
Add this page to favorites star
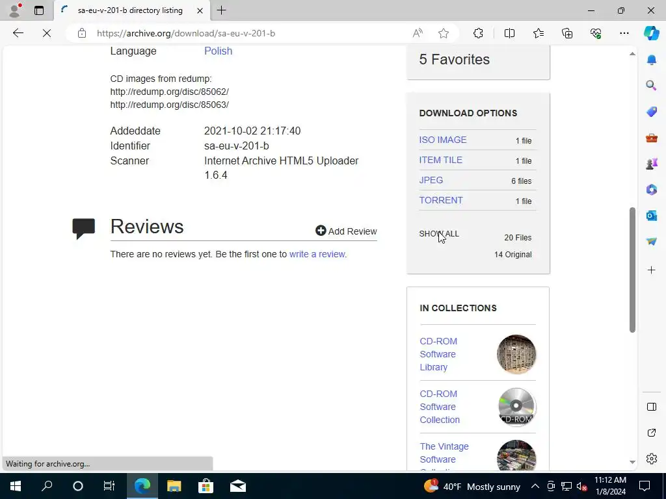tap(444, 33)
